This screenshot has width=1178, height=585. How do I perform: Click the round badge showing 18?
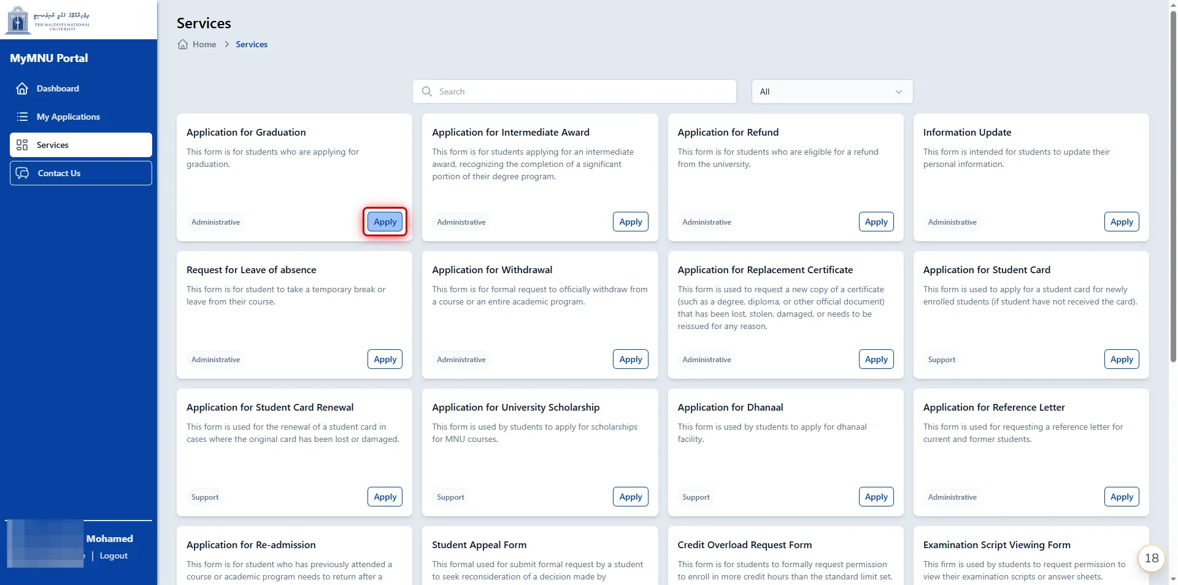[1151, 558]
